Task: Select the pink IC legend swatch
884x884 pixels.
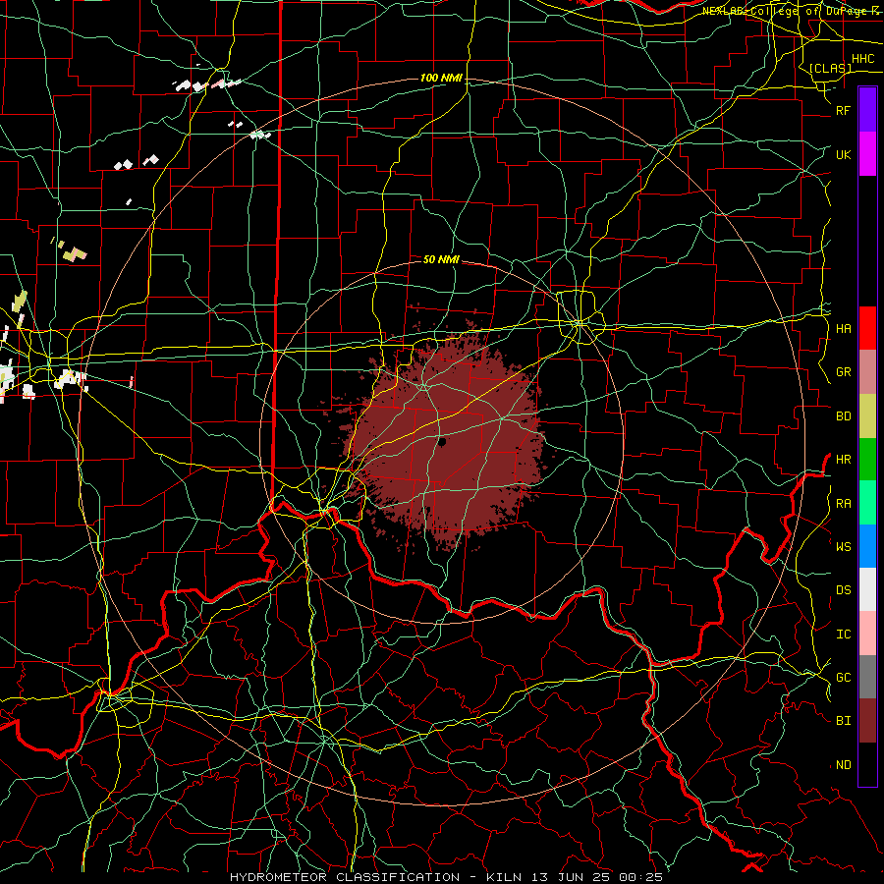Action: coord(867,634)
